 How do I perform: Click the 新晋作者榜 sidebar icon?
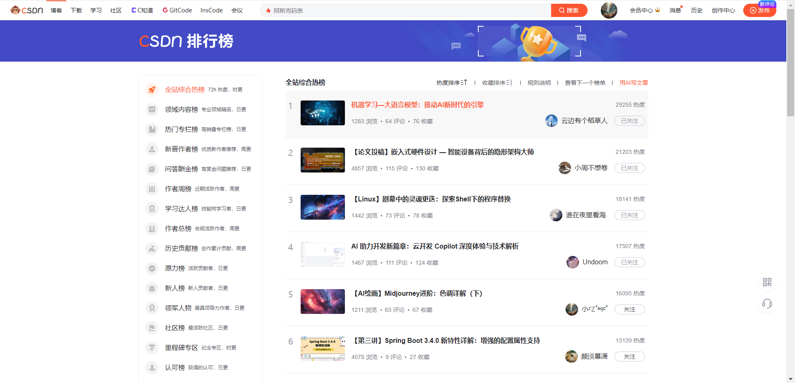(x=152, y=149)
